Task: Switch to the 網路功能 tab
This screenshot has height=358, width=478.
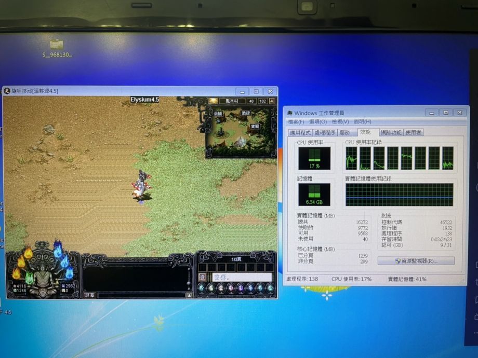Action: [391, 133]
